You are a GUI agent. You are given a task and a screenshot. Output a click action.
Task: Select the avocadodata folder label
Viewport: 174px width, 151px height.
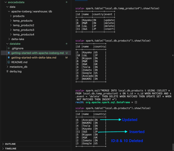pos(16,2)
